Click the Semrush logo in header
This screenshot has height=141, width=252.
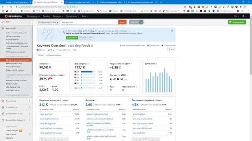point(13,16)
